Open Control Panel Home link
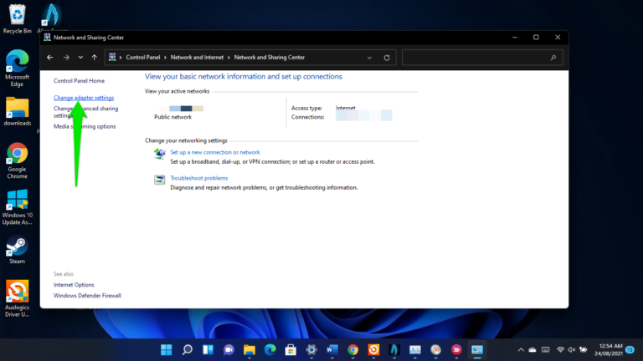This screenshot has height=361, width=643. [x=79, y=80]
